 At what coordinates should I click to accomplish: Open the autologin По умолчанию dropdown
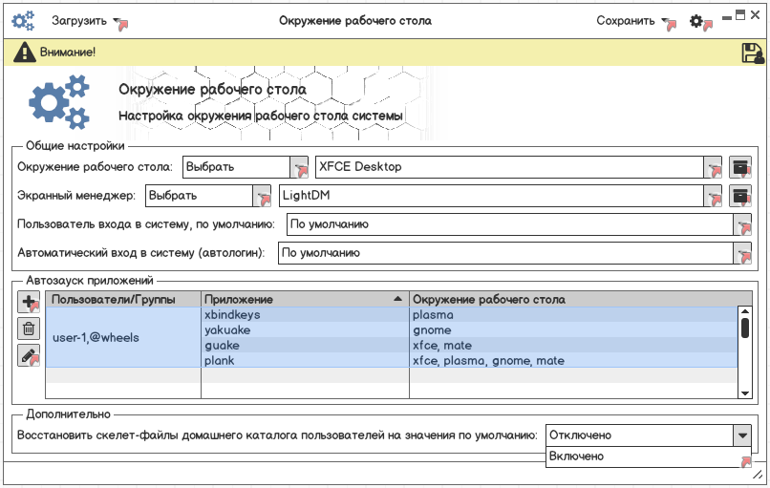[x=741, y=254]
